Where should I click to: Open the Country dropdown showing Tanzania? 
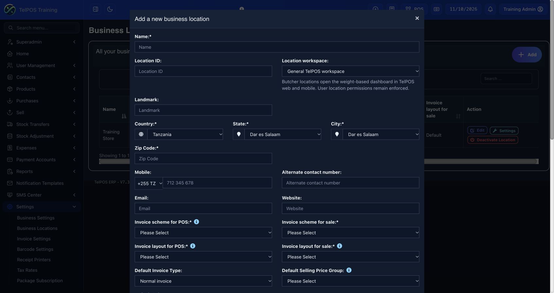(185, 134)
